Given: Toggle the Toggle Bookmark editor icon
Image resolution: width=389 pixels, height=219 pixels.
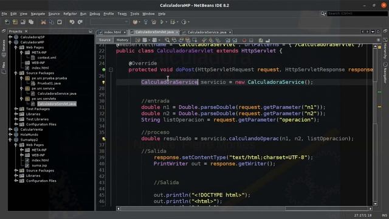Looking at the screenshot, I should point(218,40).
